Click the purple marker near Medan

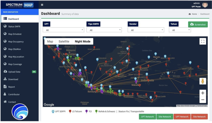click(x=58, y=49)
